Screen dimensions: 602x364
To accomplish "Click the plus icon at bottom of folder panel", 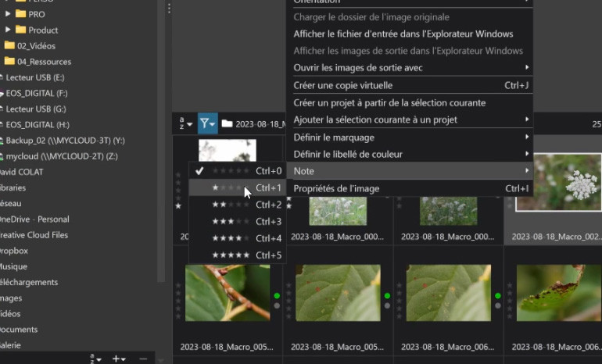I will [x=119, y=359].
